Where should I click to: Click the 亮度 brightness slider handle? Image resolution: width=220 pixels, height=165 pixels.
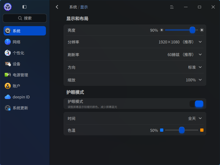click(192, 30)
